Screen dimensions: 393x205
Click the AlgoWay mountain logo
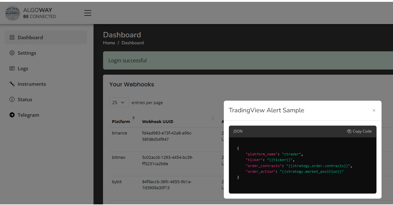click(13, 13)
